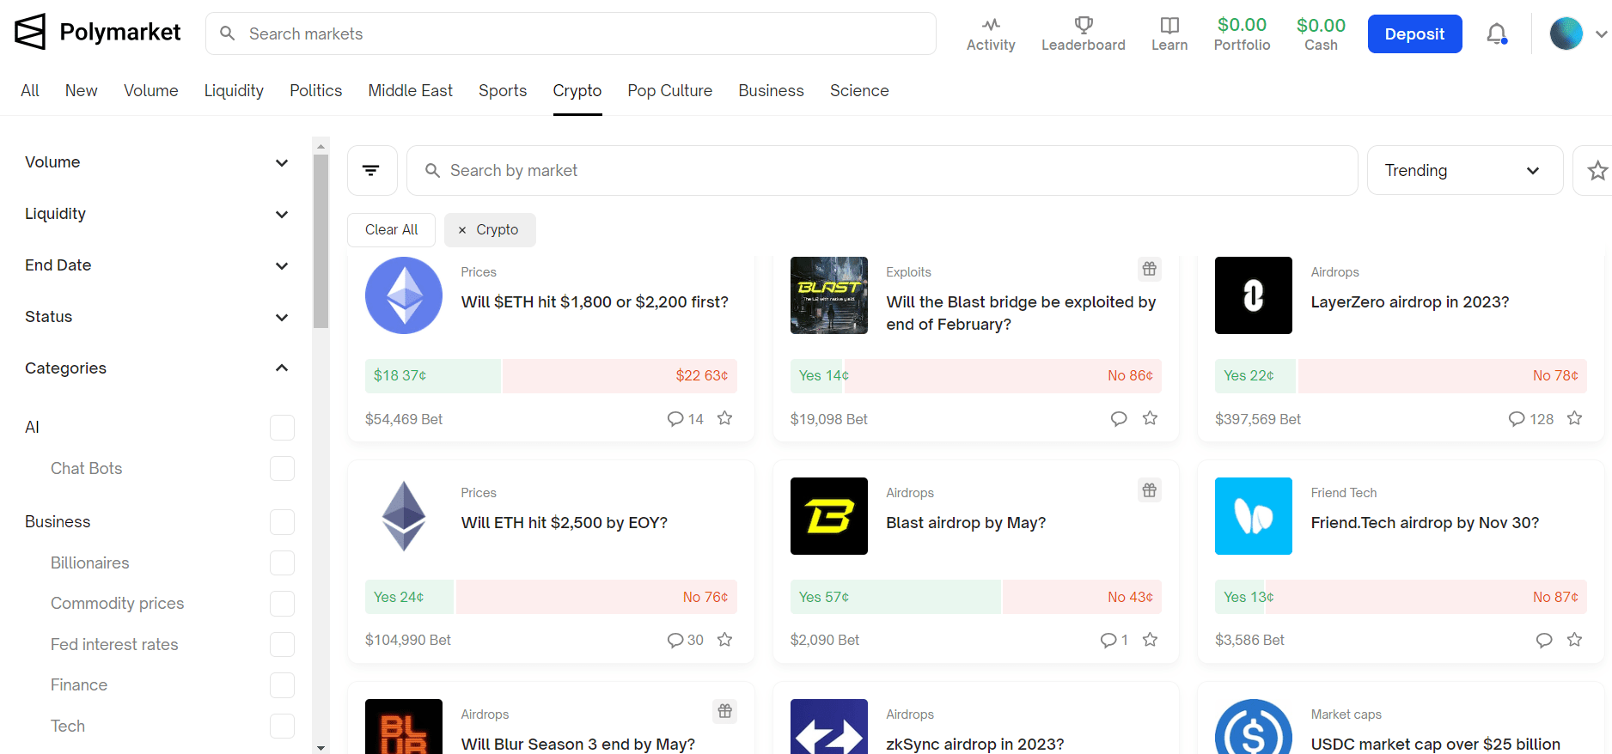Open comments on ETH $2,500 by EOY market
This screenshot has height=754, width=1612.
tap(686, 640)
